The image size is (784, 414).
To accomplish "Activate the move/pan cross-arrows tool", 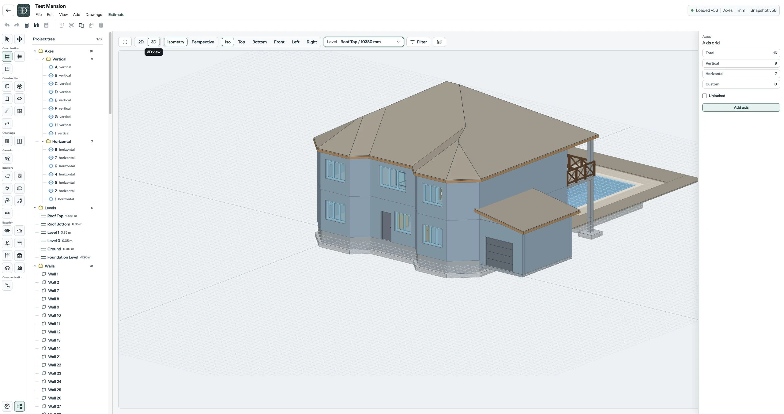I will (20, 39).
